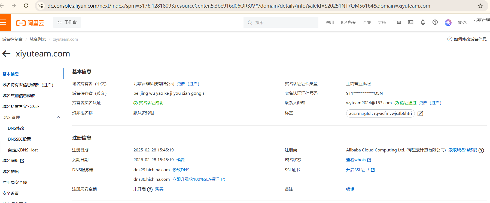Click the browser address bar URL
490x203 pixels.
point(239,6)
